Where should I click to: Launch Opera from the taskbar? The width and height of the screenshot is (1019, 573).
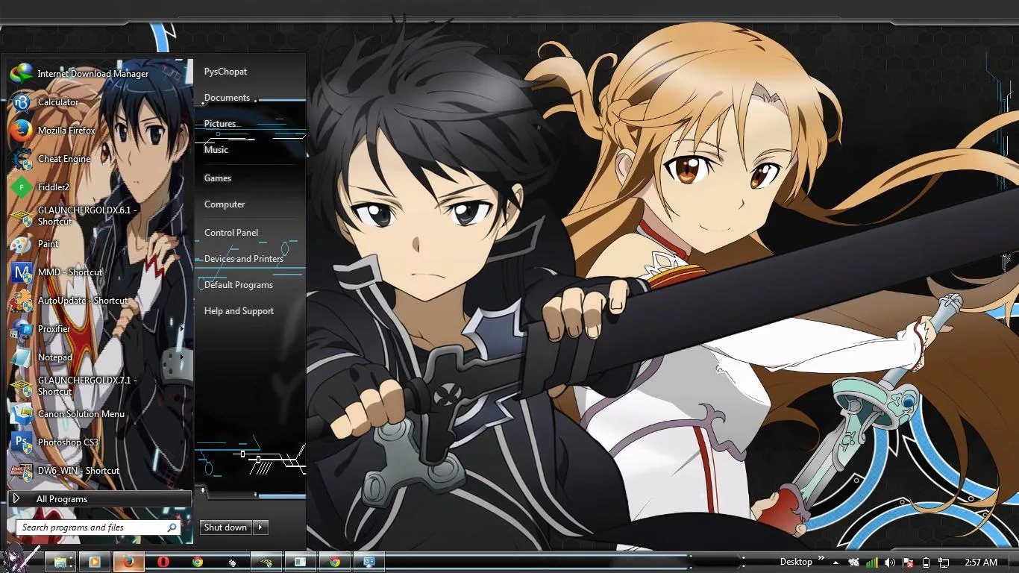point(163,562)
